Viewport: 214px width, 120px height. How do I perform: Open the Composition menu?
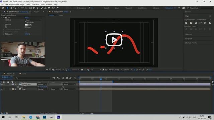(x=14, y=5)
